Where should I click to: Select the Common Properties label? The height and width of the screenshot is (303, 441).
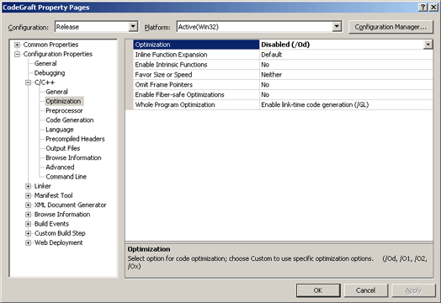(50, 45)
